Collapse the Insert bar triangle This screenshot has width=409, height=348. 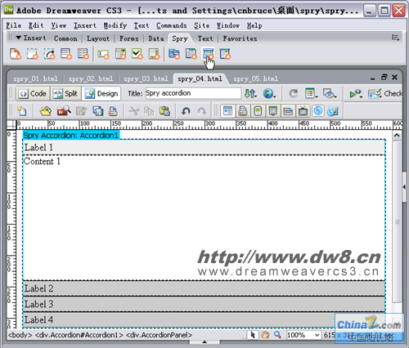(18, 38)
